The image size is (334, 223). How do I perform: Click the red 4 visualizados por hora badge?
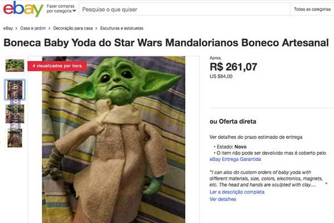[x=57, y=66]
